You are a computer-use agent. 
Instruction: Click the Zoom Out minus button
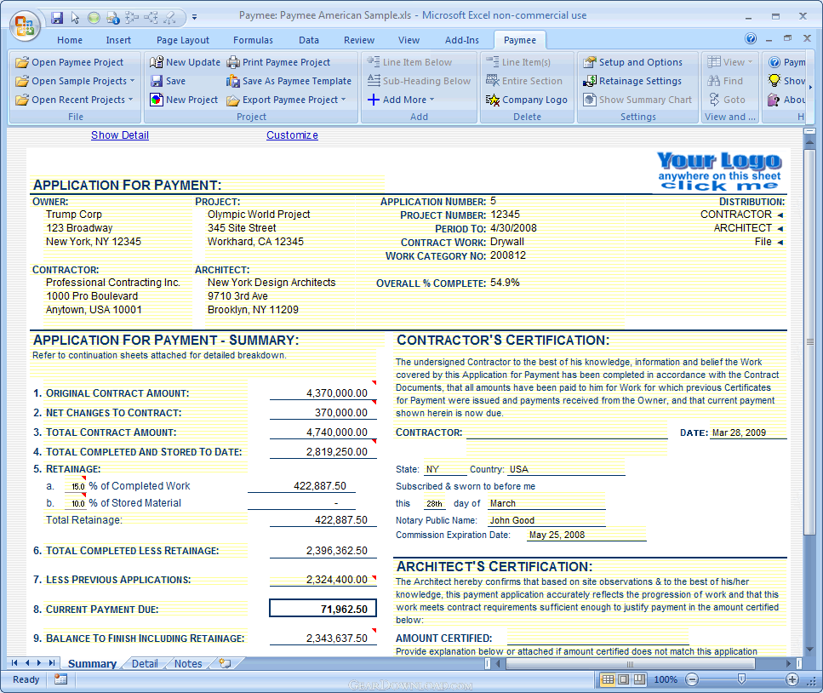click(x=692, y=679)
